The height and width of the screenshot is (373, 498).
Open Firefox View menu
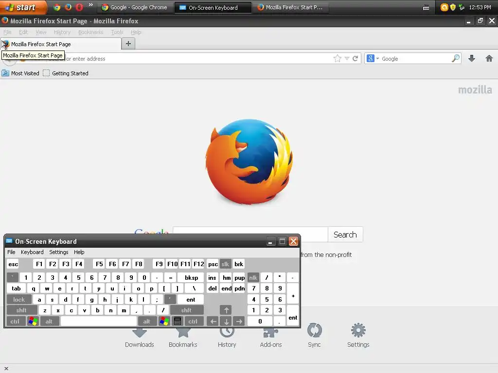click(41, 32)
